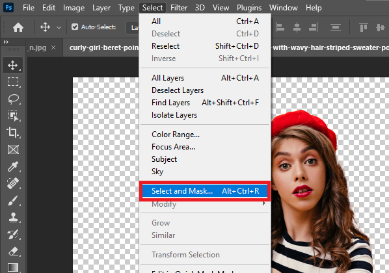
Task: Open the Help menu
Action: click(x=314, y=8)
